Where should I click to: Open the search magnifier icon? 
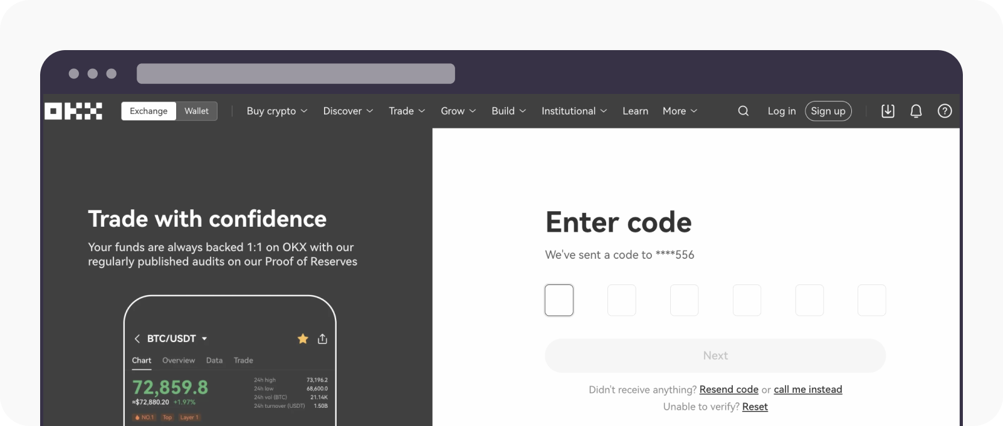pos(743,111)
